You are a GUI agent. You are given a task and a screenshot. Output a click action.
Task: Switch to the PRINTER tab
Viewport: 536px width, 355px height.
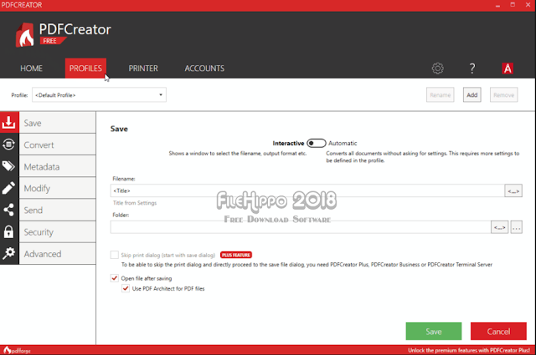(143, 68)
